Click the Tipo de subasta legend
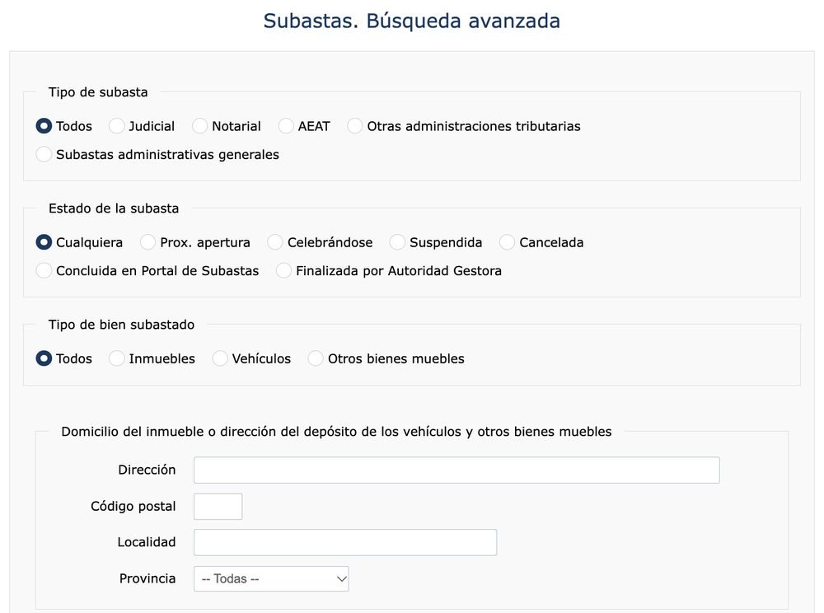Screen dimensions: 824x613 tap(98, 92)
